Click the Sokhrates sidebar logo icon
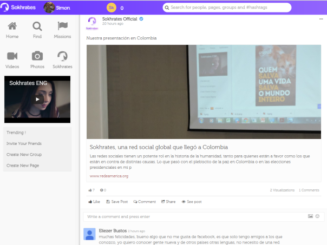The height and width of the screenshot is (245, 327). tap(62, 56)
